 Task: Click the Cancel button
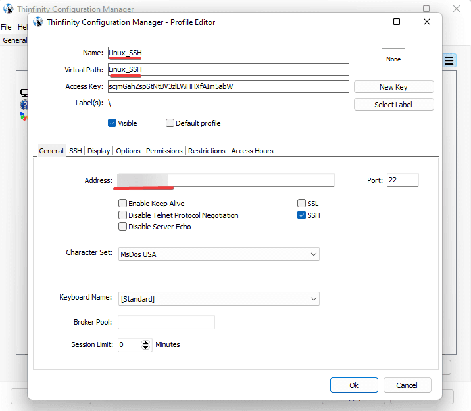pos(407,385)
